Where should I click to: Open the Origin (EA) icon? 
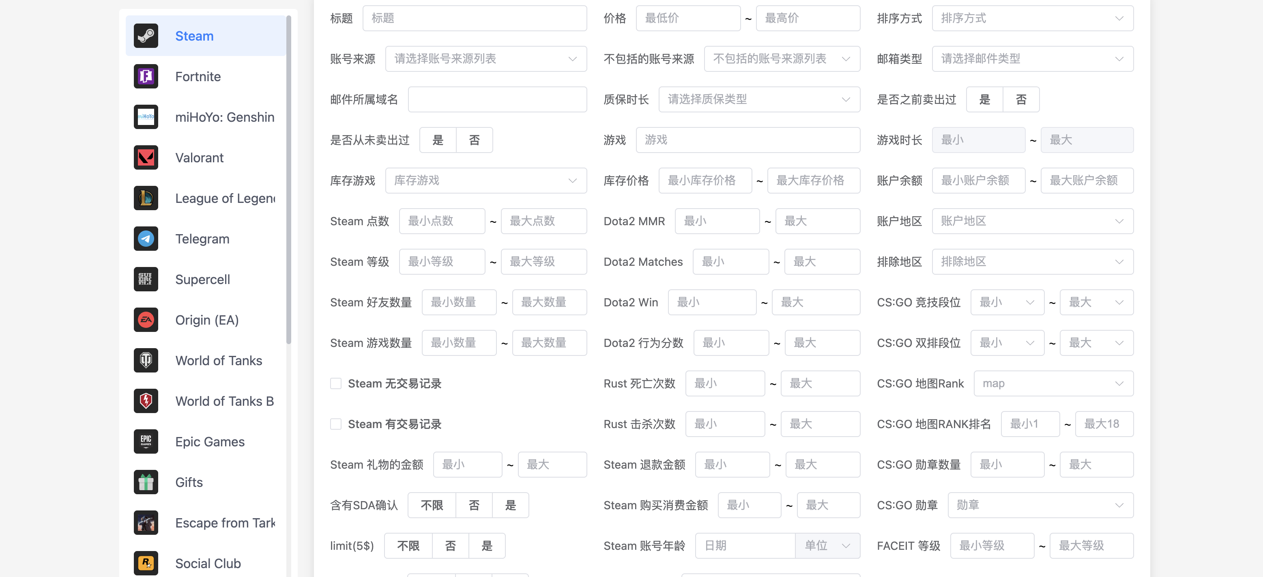point(146,320)
